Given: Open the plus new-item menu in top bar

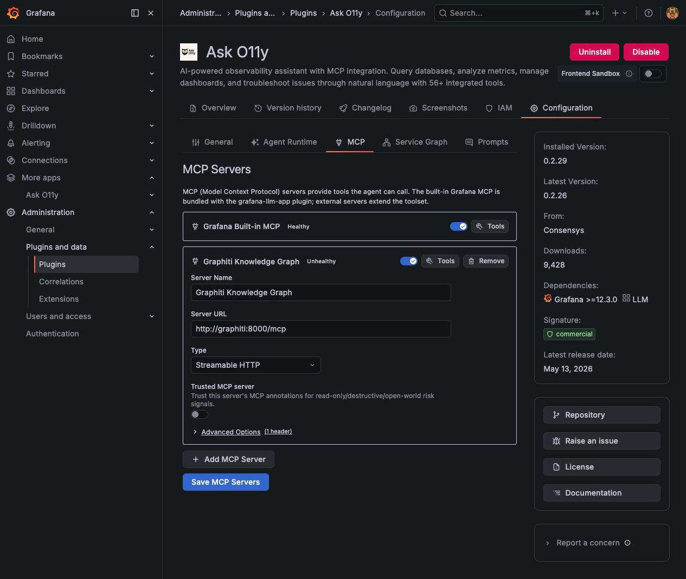Looking at the screenshot, I should click(x=619, y=13).
